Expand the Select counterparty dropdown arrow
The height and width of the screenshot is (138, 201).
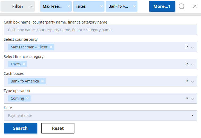click(192, 48)
